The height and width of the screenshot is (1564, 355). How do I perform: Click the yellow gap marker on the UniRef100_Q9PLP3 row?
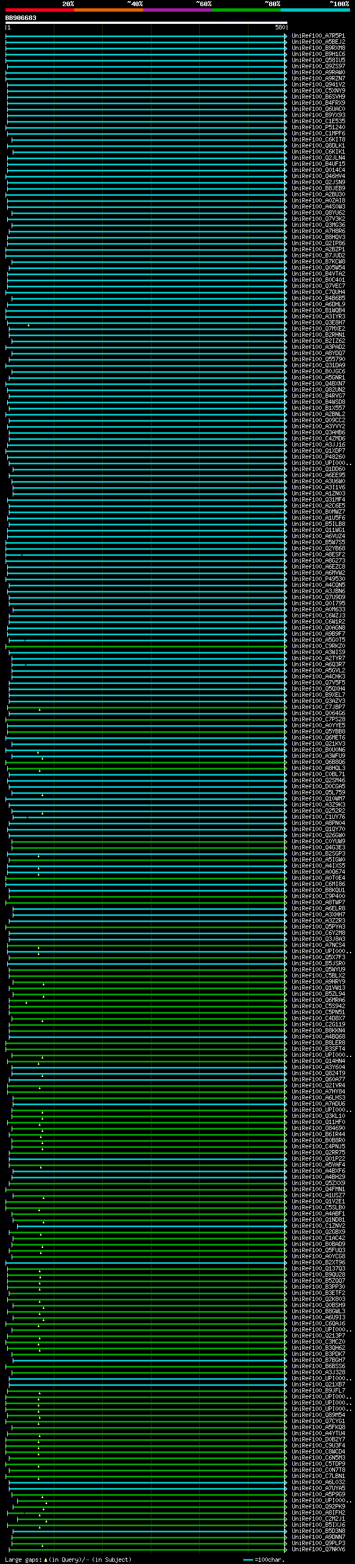point(43,1545)
